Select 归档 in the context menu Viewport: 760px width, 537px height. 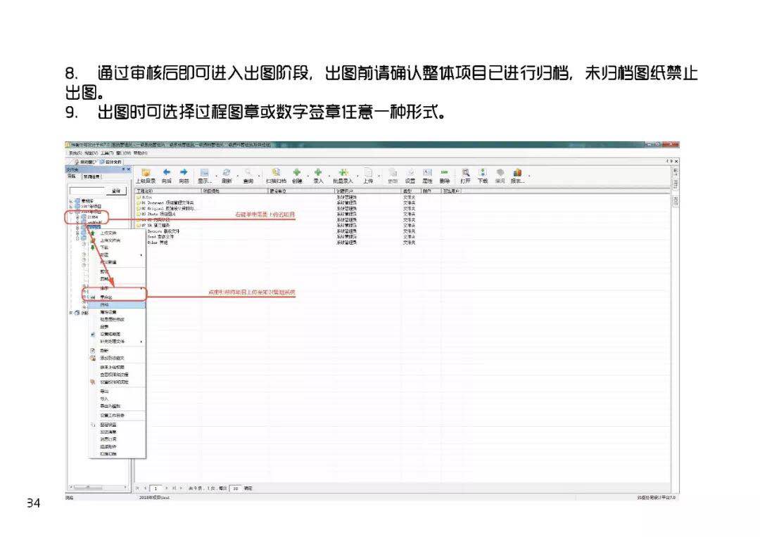click(x=104, y=305)
